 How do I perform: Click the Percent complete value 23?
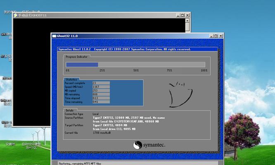pyautogui.click(x=101, y=83)
